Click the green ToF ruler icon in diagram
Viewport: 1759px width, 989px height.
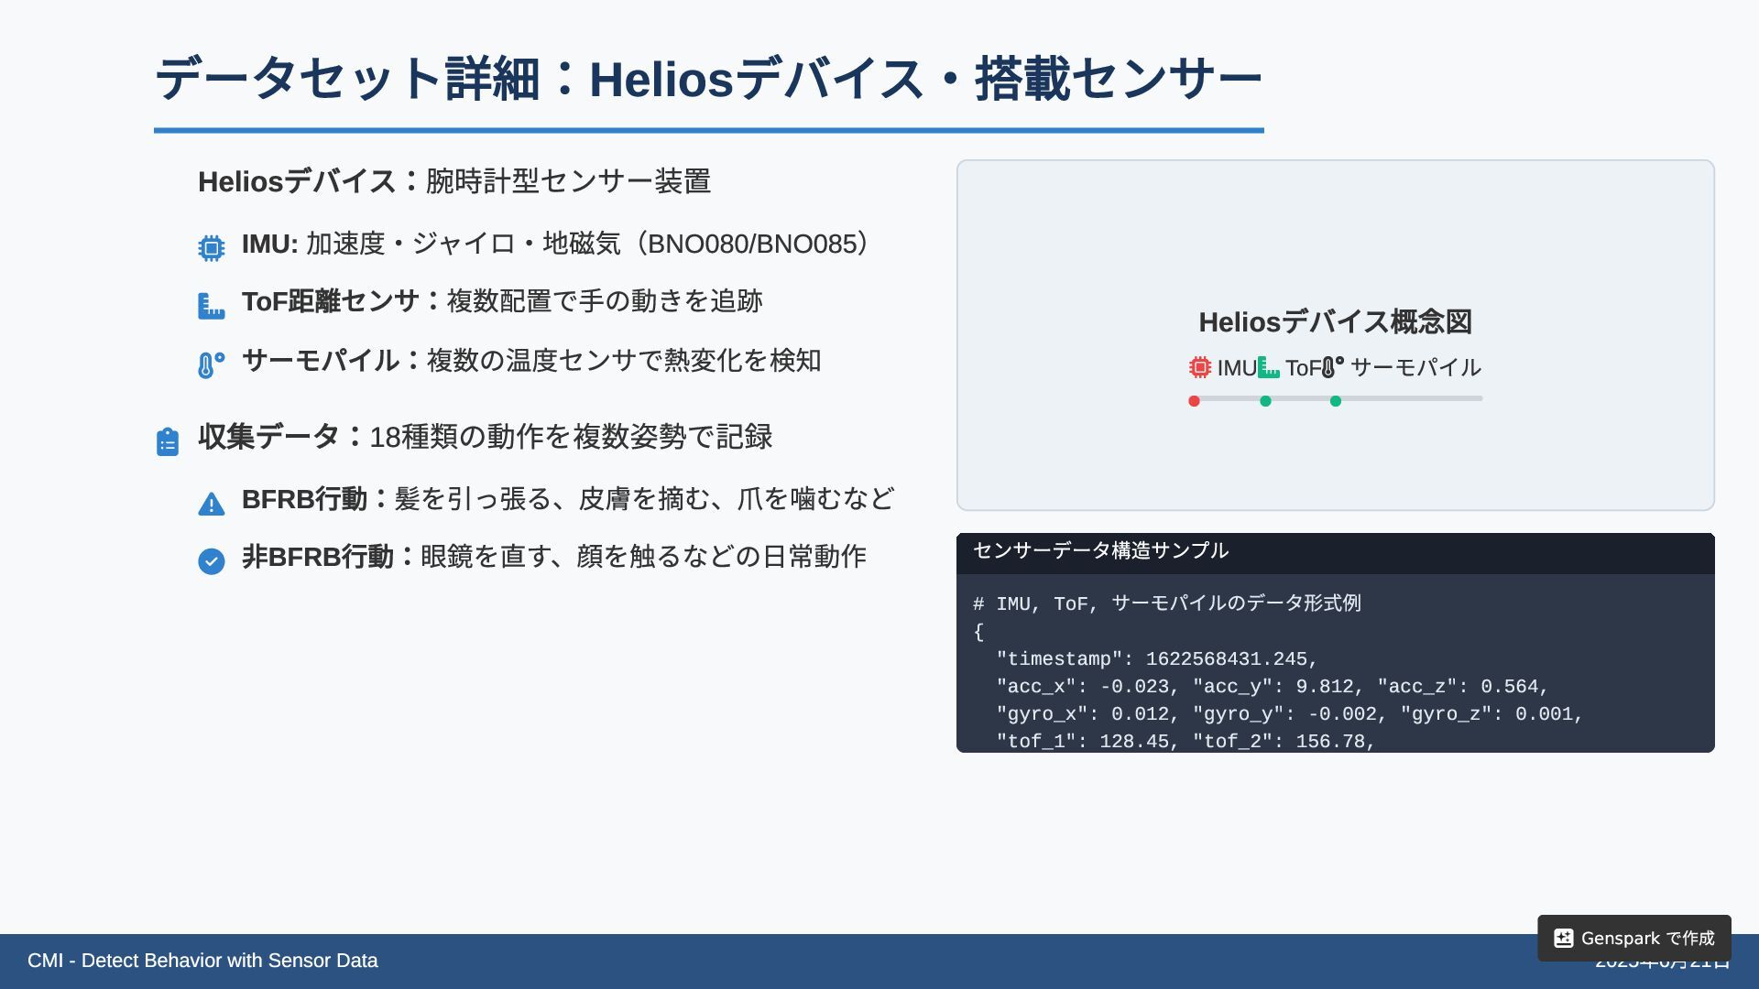[1269, 367]
